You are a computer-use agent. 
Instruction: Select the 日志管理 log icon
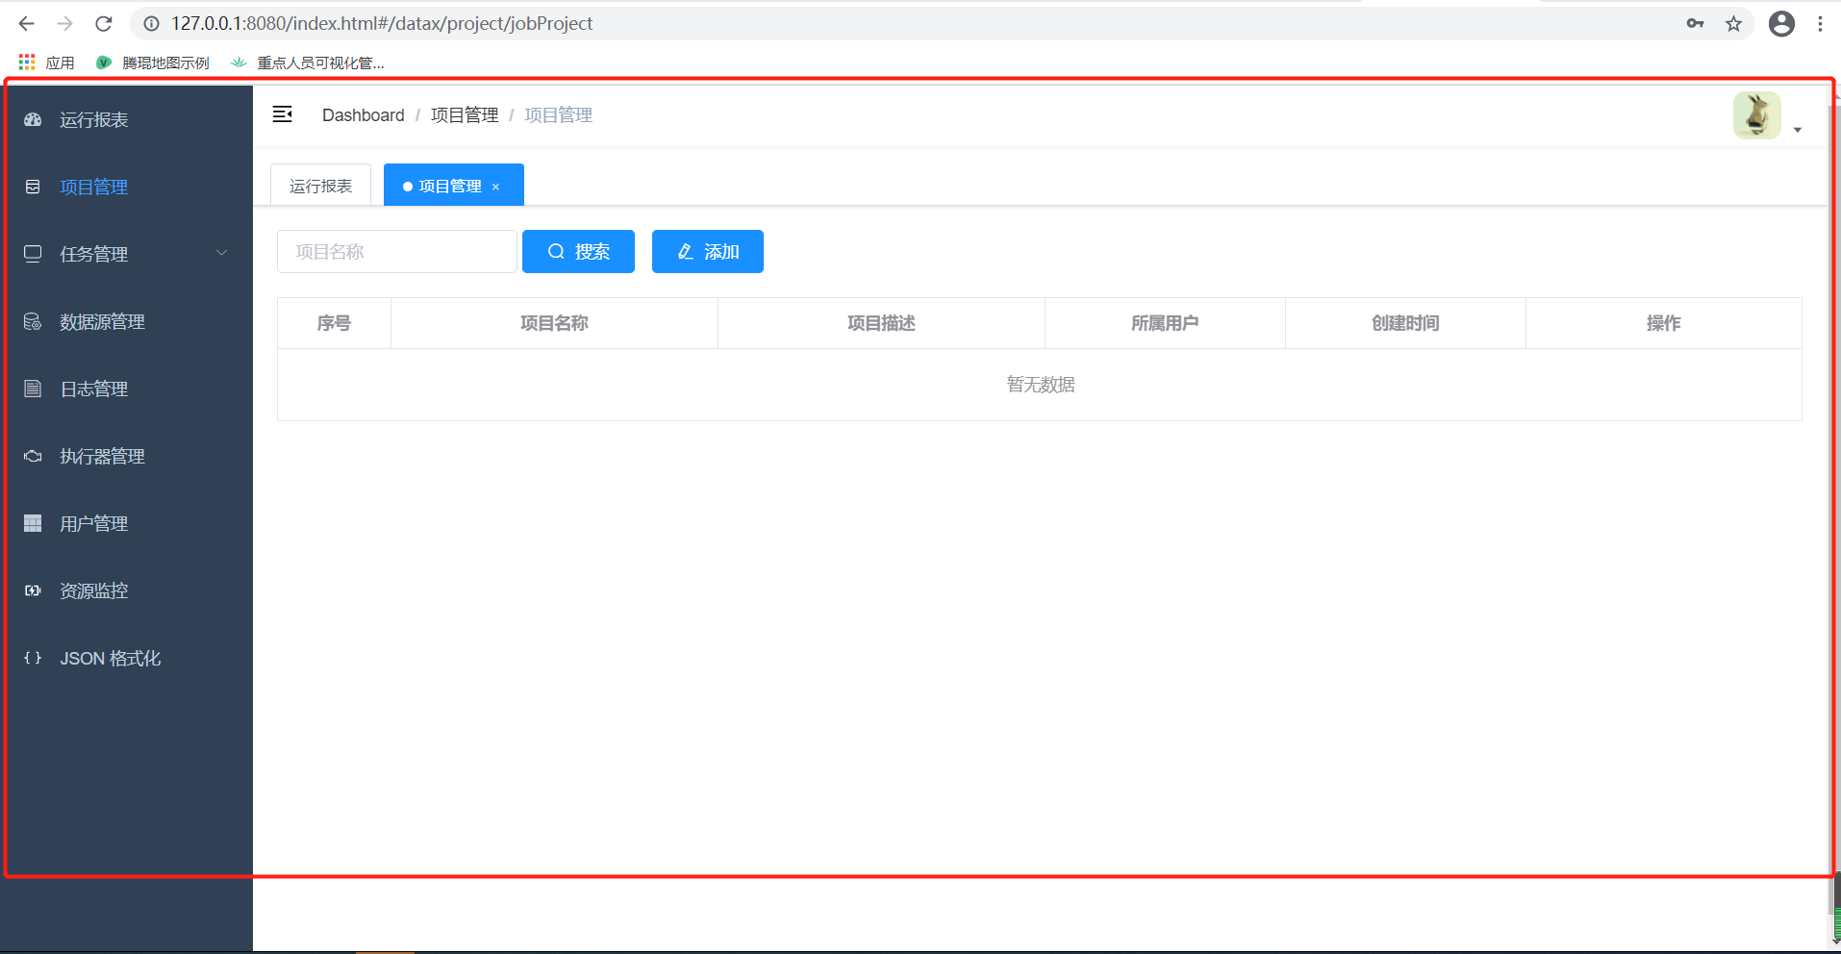point(32,389)
